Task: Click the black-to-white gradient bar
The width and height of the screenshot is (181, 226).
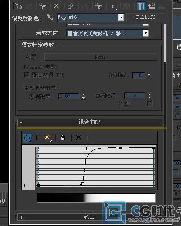Action: [x=96, y=198]
